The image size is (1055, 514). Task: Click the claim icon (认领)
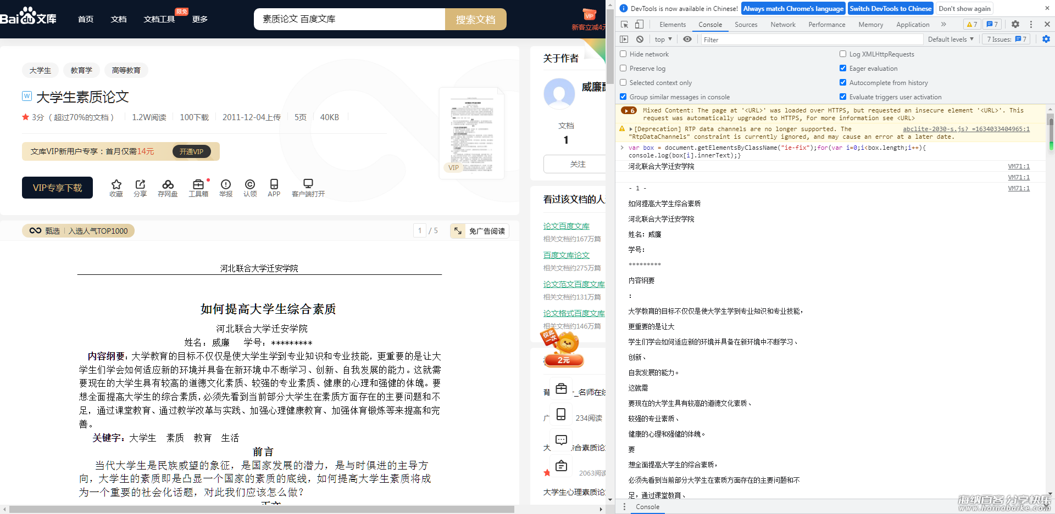250,184
